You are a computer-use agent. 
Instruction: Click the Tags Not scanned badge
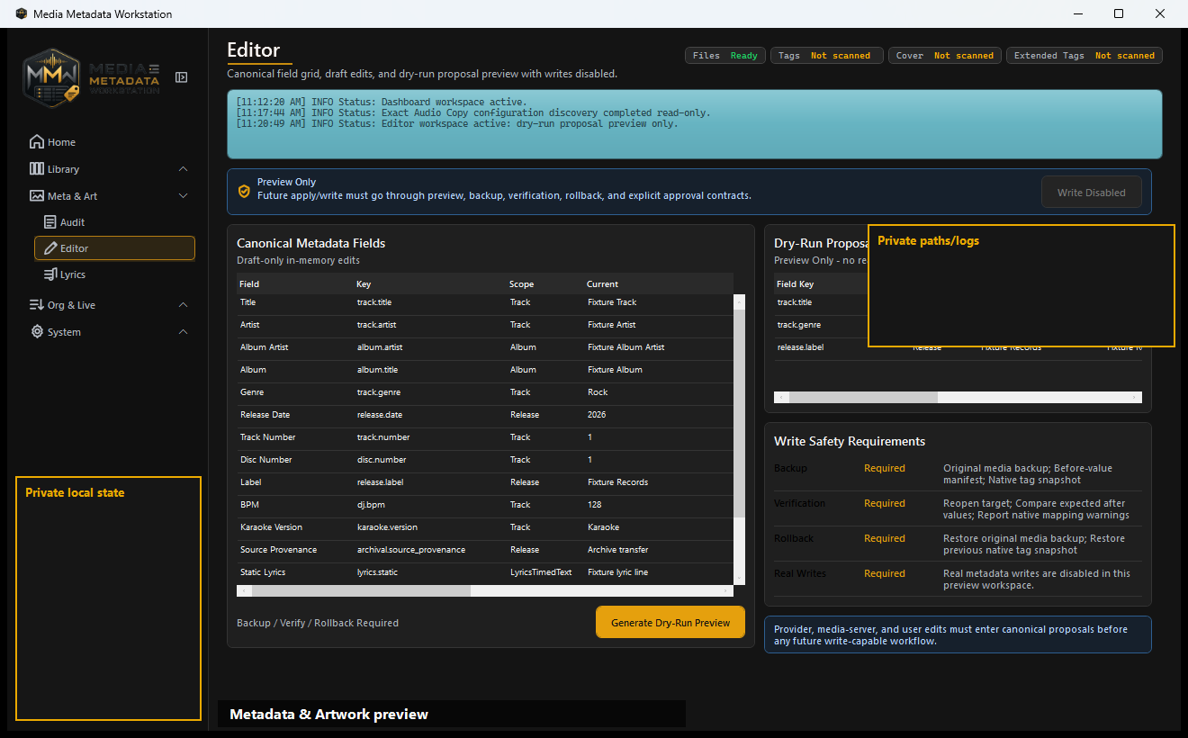pos(827,56)
